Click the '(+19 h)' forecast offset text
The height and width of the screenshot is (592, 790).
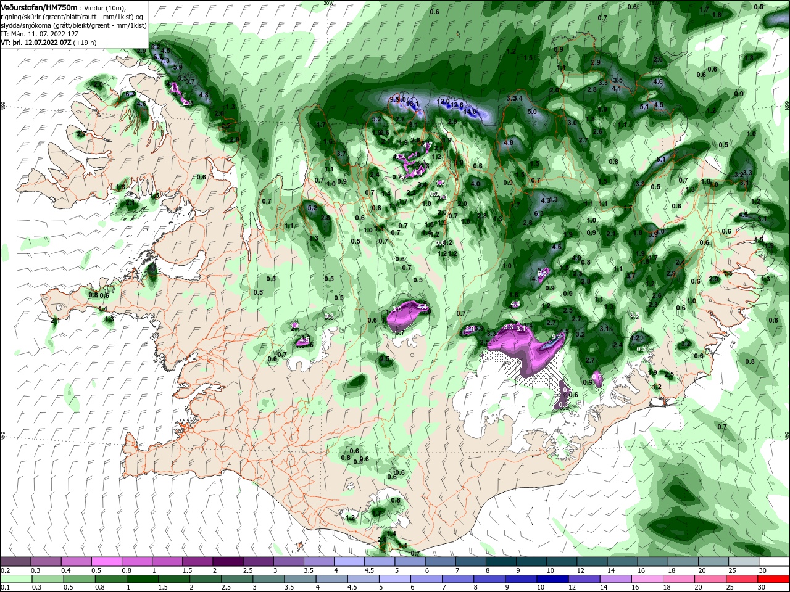[x=85, y=43]
